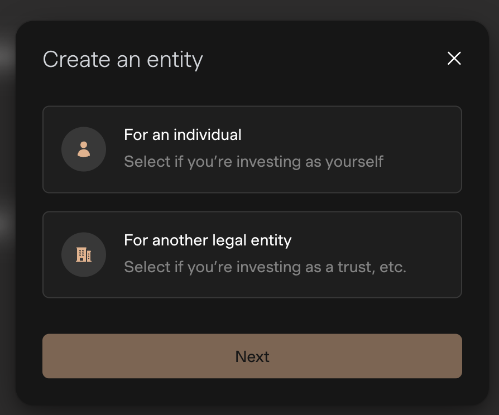Click the left edge of the Next button

coord(50,356)
